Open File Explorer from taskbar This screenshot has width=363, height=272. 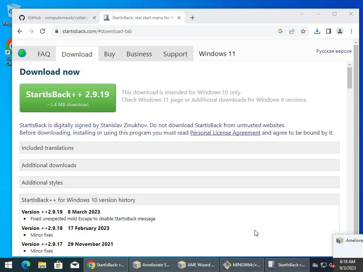(x=42, y=265)
